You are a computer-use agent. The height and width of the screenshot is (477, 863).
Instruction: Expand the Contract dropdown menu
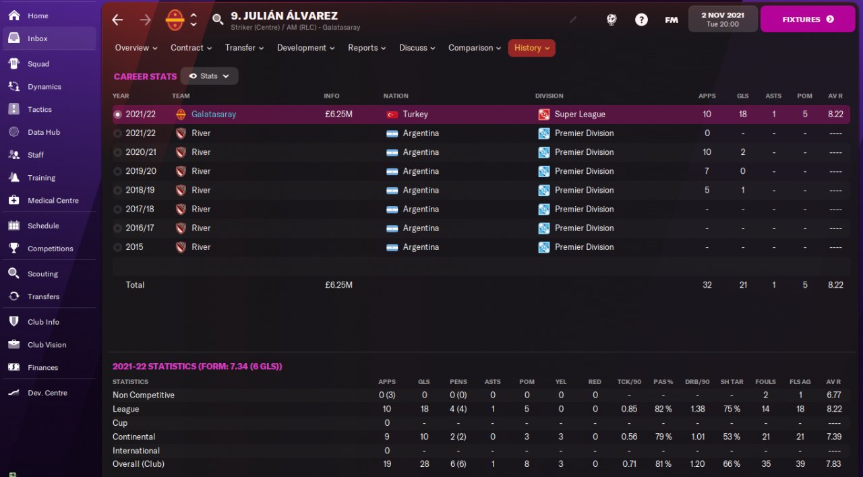[191, 48]
